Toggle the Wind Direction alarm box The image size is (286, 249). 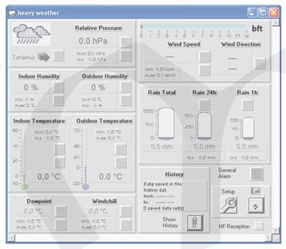click(260, 63)
